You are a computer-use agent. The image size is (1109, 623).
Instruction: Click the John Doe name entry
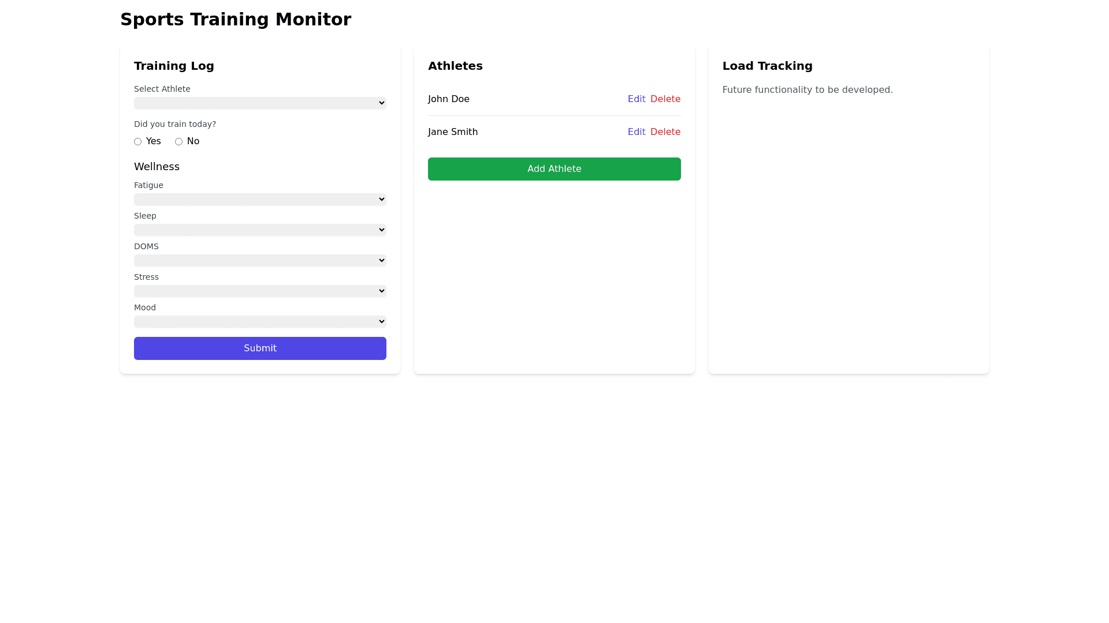[x=448, y=99]
